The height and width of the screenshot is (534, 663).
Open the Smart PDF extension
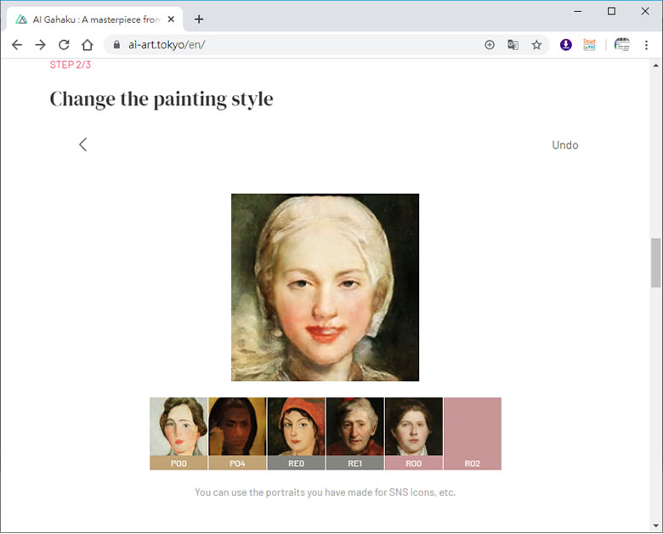[x=589, y=44]
